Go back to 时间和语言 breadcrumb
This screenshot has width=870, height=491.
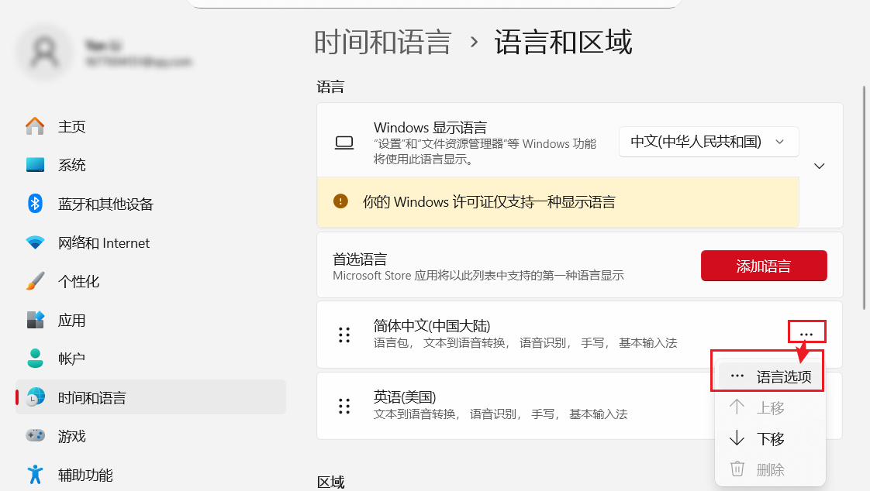point(383,43)
